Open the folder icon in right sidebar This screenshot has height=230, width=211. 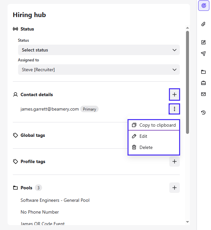tap(203, 72)
